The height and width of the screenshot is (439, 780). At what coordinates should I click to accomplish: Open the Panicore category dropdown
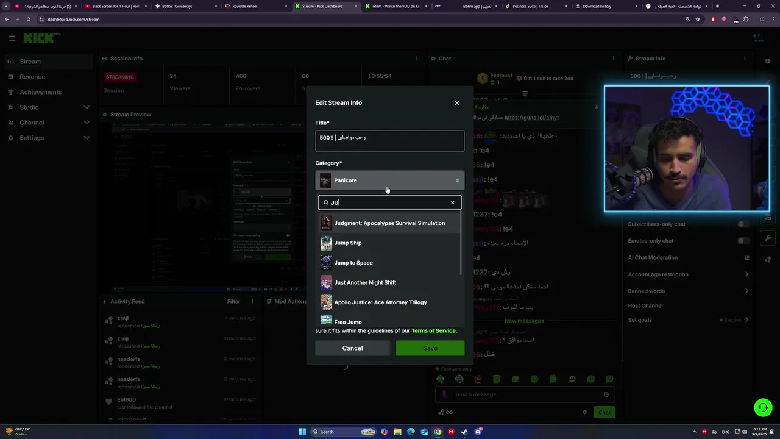click(x=389, y=180)
